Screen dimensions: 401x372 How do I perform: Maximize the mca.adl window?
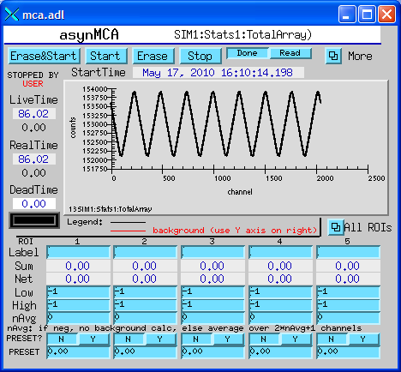(367, 14)
